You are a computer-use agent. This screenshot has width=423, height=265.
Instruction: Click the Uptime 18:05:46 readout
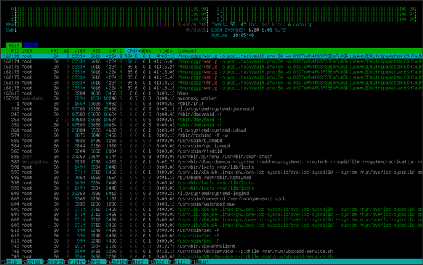[233, 35]
